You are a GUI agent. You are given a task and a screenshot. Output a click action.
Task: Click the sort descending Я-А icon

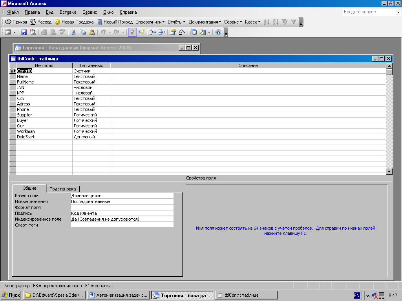pos(276,22)
